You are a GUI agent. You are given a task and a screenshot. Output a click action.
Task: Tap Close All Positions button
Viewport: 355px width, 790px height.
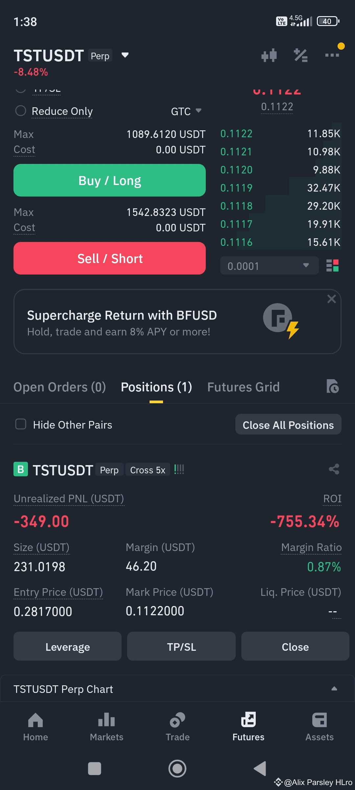click(x=288, y=425)
